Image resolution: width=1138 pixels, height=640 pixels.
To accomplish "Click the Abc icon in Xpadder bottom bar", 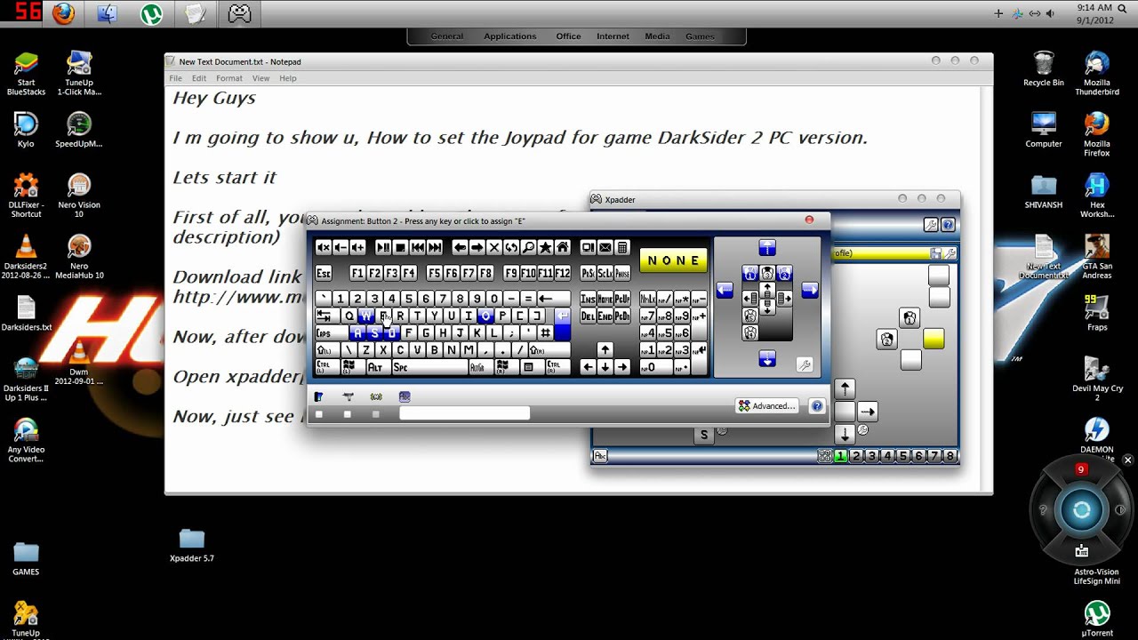I will point(600,456).
